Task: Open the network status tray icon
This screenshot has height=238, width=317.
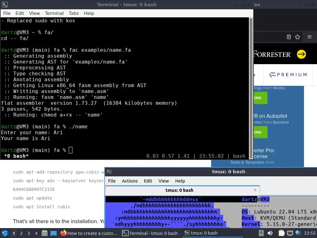Action: coord(290,233)
